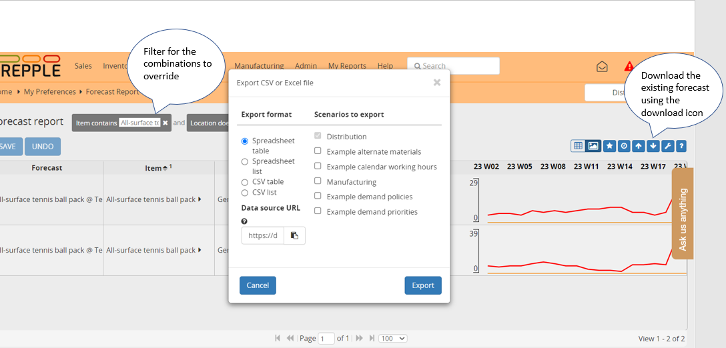This screenshot has width=726, height=348.
Task: Expand second row item detail arrow
Action: (x=200, y=250)
